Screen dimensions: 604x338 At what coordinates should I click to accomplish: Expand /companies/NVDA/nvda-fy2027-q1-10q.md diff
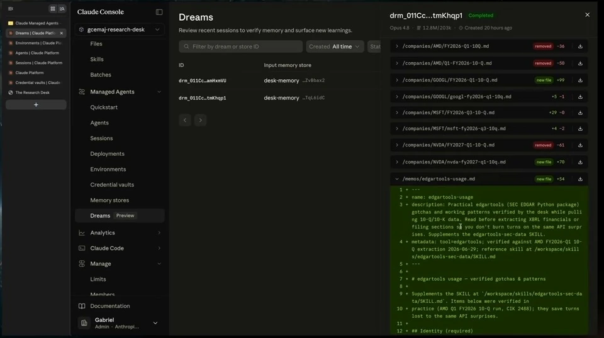click(397, 162)
